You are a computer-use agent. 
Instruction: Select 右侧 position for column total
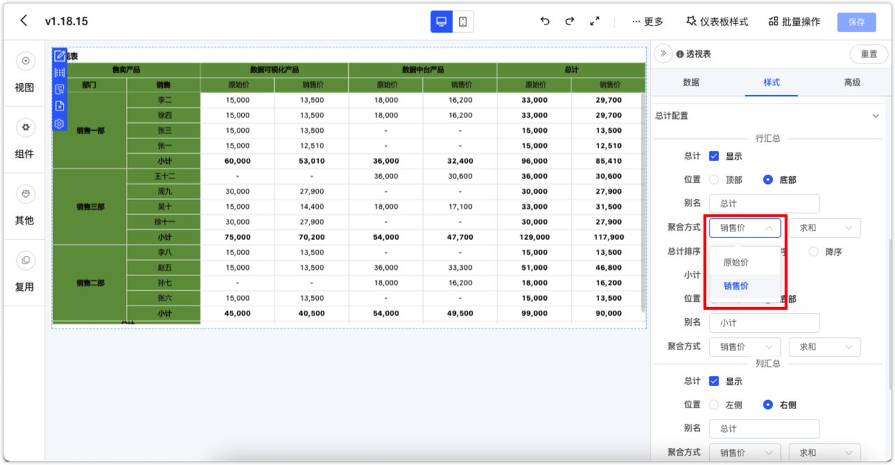(768, 405)
